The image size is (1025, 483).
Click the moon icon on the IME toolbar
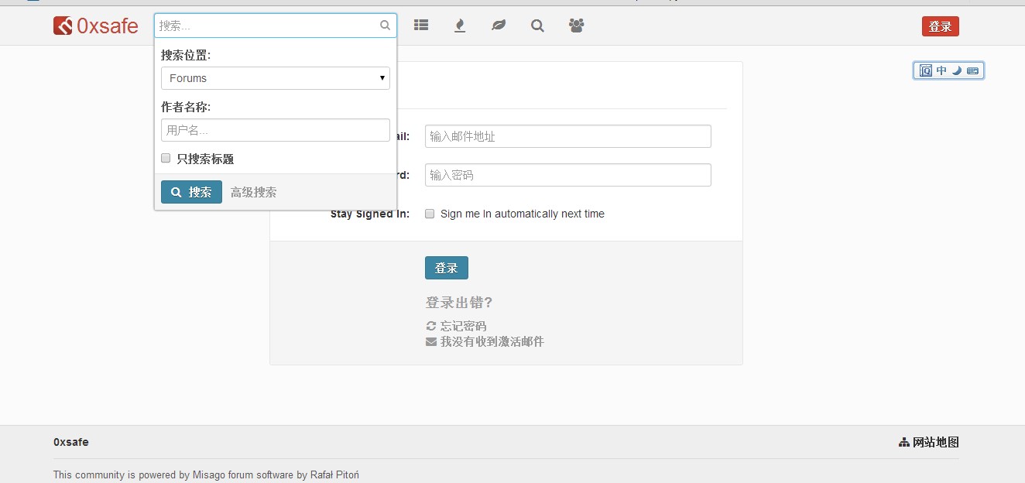957,70
